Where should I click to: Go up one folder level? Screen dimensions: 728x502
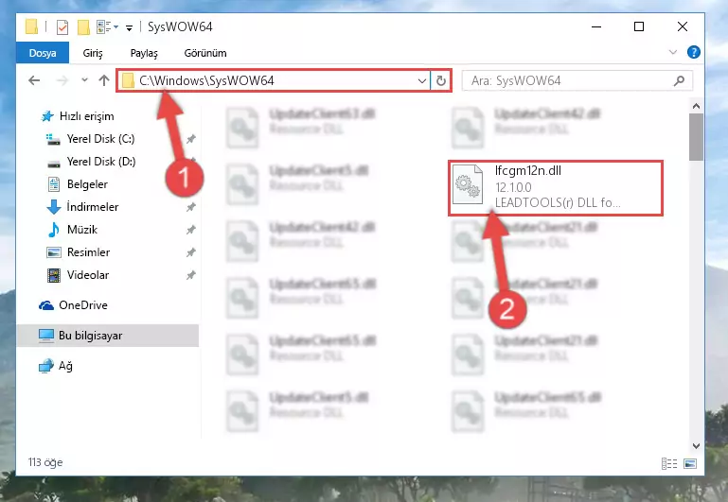104,80
